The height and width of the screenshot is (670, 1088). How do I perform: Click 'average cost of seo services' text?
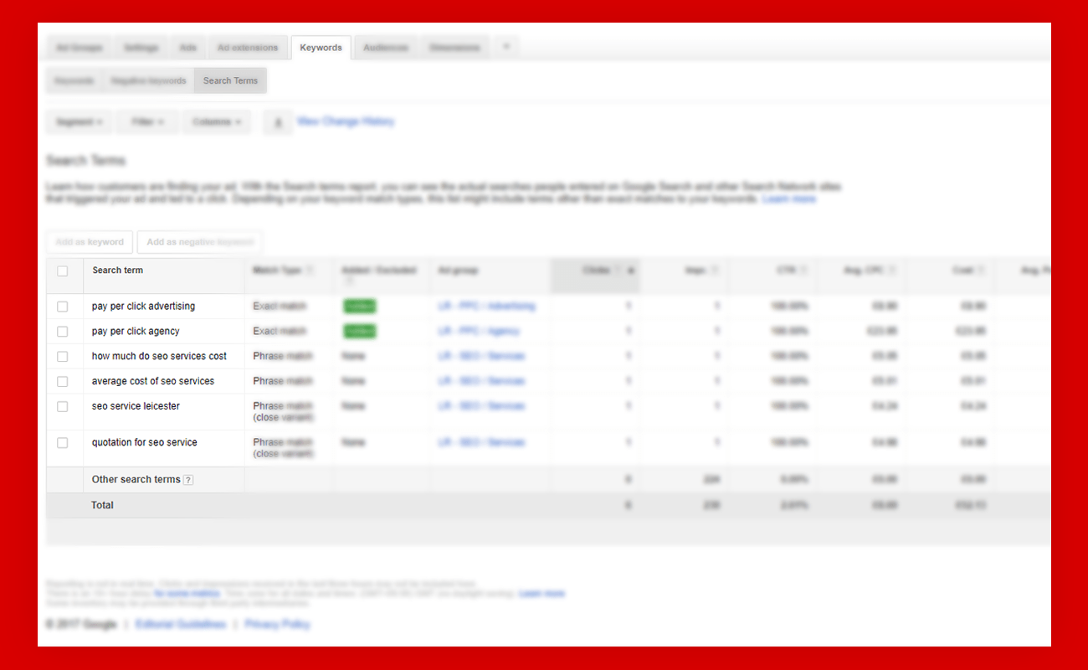(153, 382)
